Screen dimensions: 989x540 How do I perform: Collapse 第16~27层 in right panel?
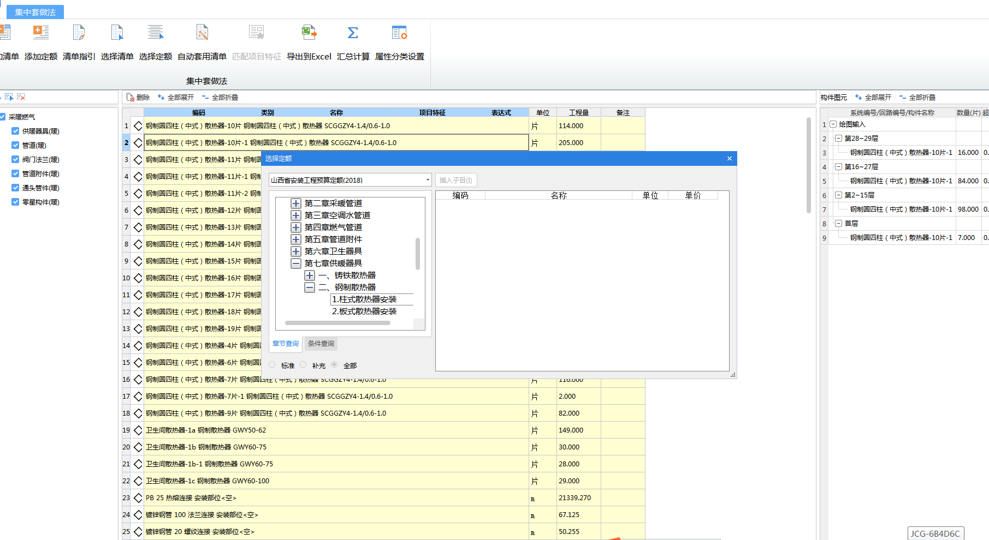coord(838,167)
